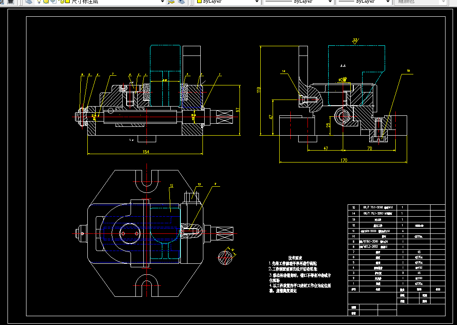Image resolution: width=457 pixels, height=325 pixels.
Task: Click the dark square icon at far left toolbar
Action: 11,1
